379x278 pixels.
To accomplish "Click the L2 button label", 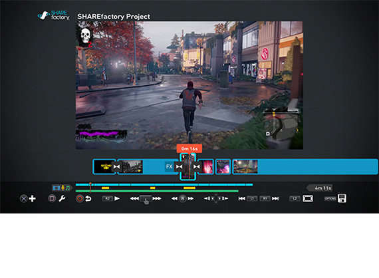I will pyautogui.click(x=295, y=198).
